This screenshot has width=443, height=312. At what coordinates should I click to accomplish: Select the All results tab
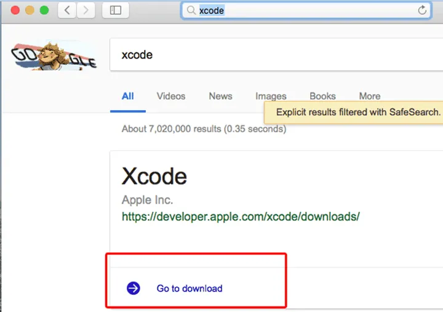127,96
